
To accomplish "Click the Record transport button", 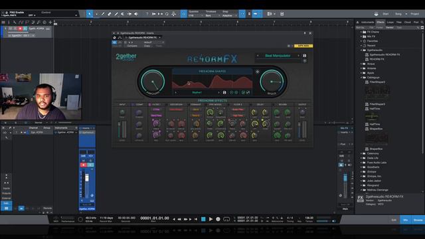I will tap(218, 219).
